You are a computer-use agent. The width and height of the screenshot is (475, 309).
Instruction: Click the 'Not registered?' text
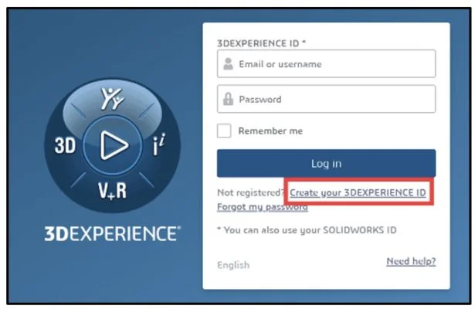[250, 192]
